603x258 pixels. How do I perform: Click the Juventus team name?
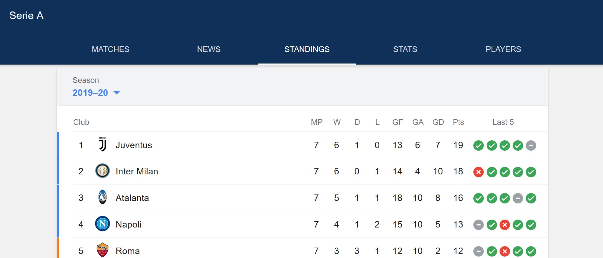134,145
